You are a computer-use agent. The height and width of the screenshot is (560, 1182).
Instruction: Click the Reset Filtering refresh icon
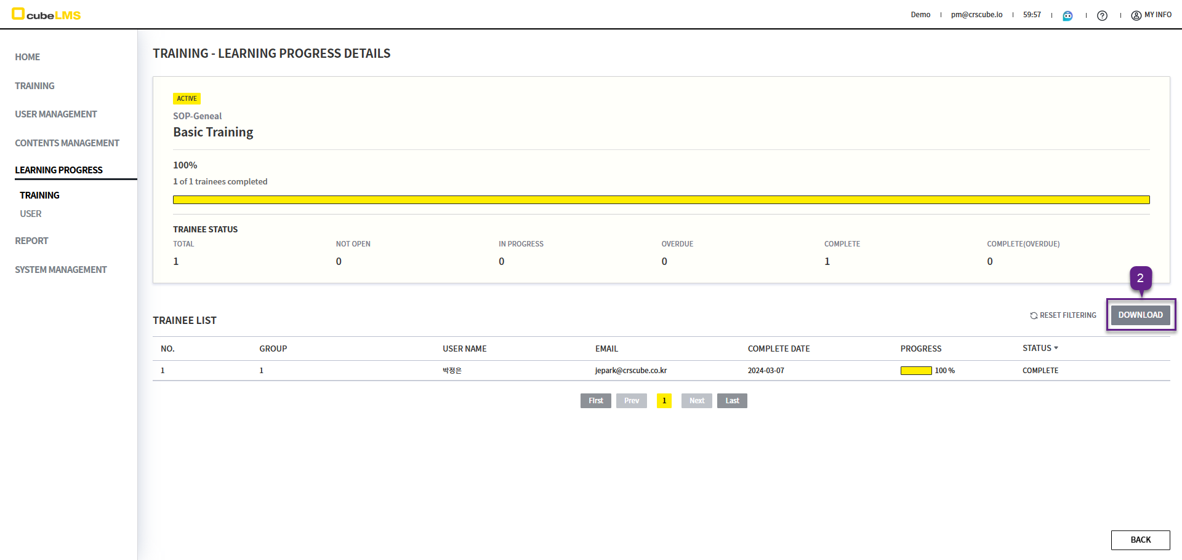[x=1034, y=315]
